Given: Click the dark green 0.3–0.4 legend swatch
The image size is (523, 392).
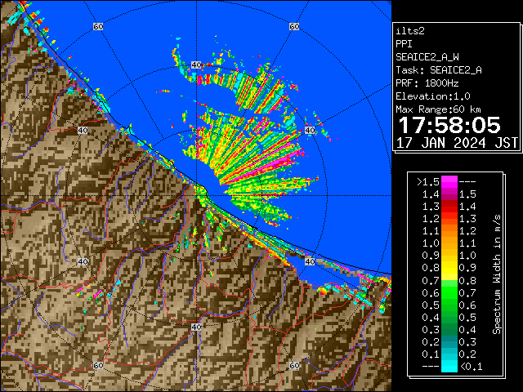Looking at the screenshot, I should tap(449, 329).
